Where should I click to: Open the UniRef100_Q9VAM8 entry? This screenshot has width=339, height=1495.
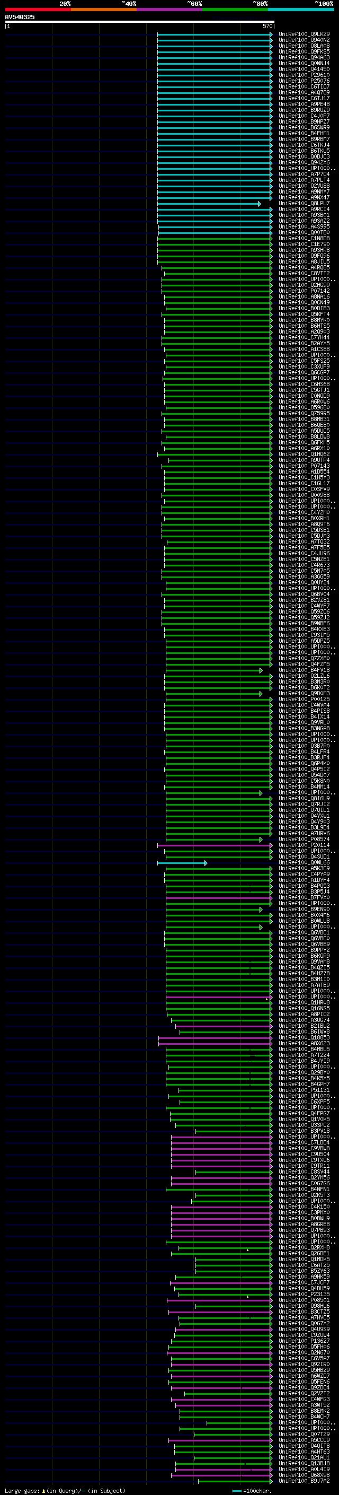point(304,961)
